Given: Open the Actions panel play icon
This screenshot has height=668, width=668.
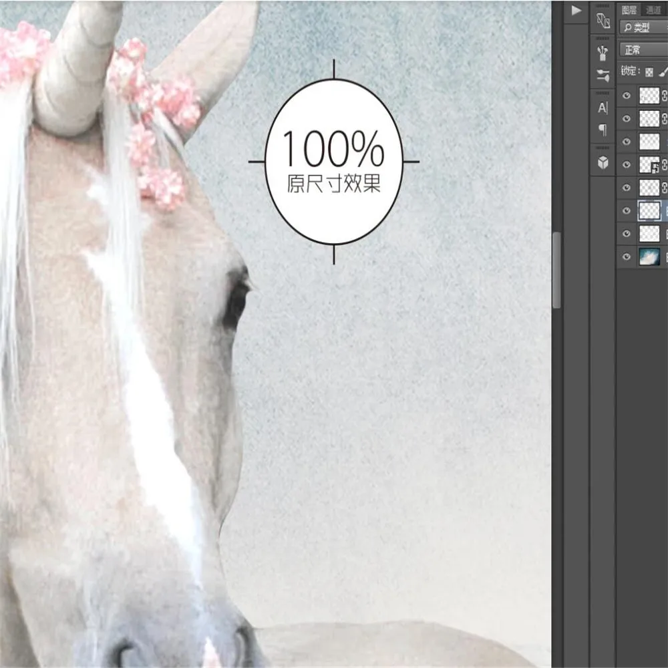Looking at the screenshot, I should [x=576, y=10].
